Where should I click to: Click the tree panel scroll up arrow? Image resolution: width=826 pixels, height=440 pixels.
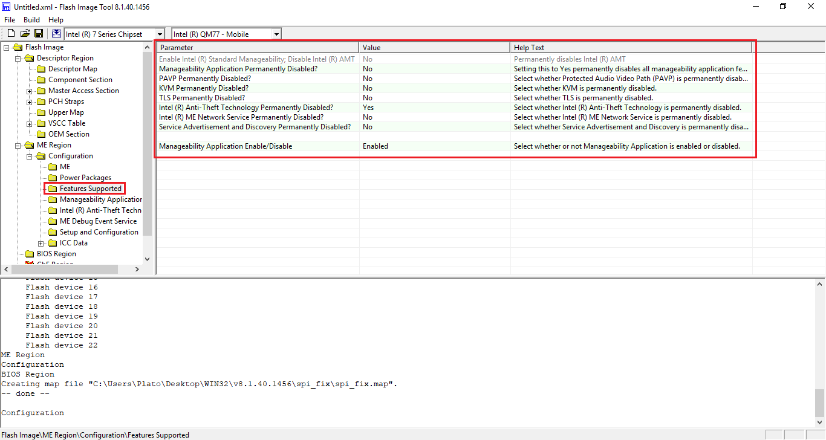pyautogui.click(x=148, y=47)
